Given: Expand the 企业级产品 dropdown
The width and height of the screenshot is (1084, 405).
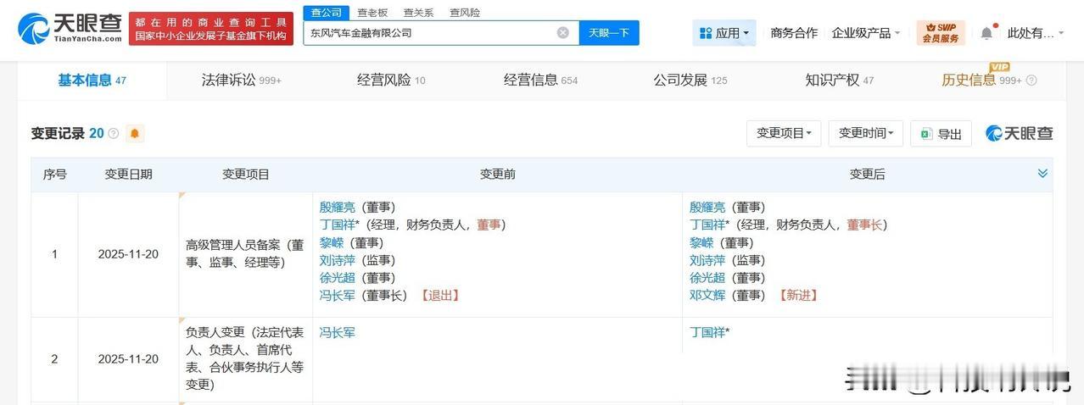Looking at the screenshot, I should click(866, 33).
